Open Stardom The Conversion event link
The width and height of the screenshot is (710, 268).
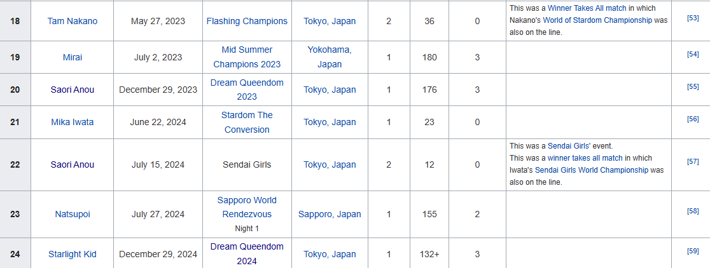coord(247,123)
